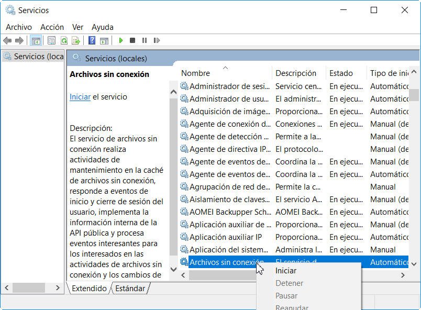Click the services list vertical scrollbar thumb
Image resolution: width=421 pixels, height=310 pixels.
pos(414,95)
